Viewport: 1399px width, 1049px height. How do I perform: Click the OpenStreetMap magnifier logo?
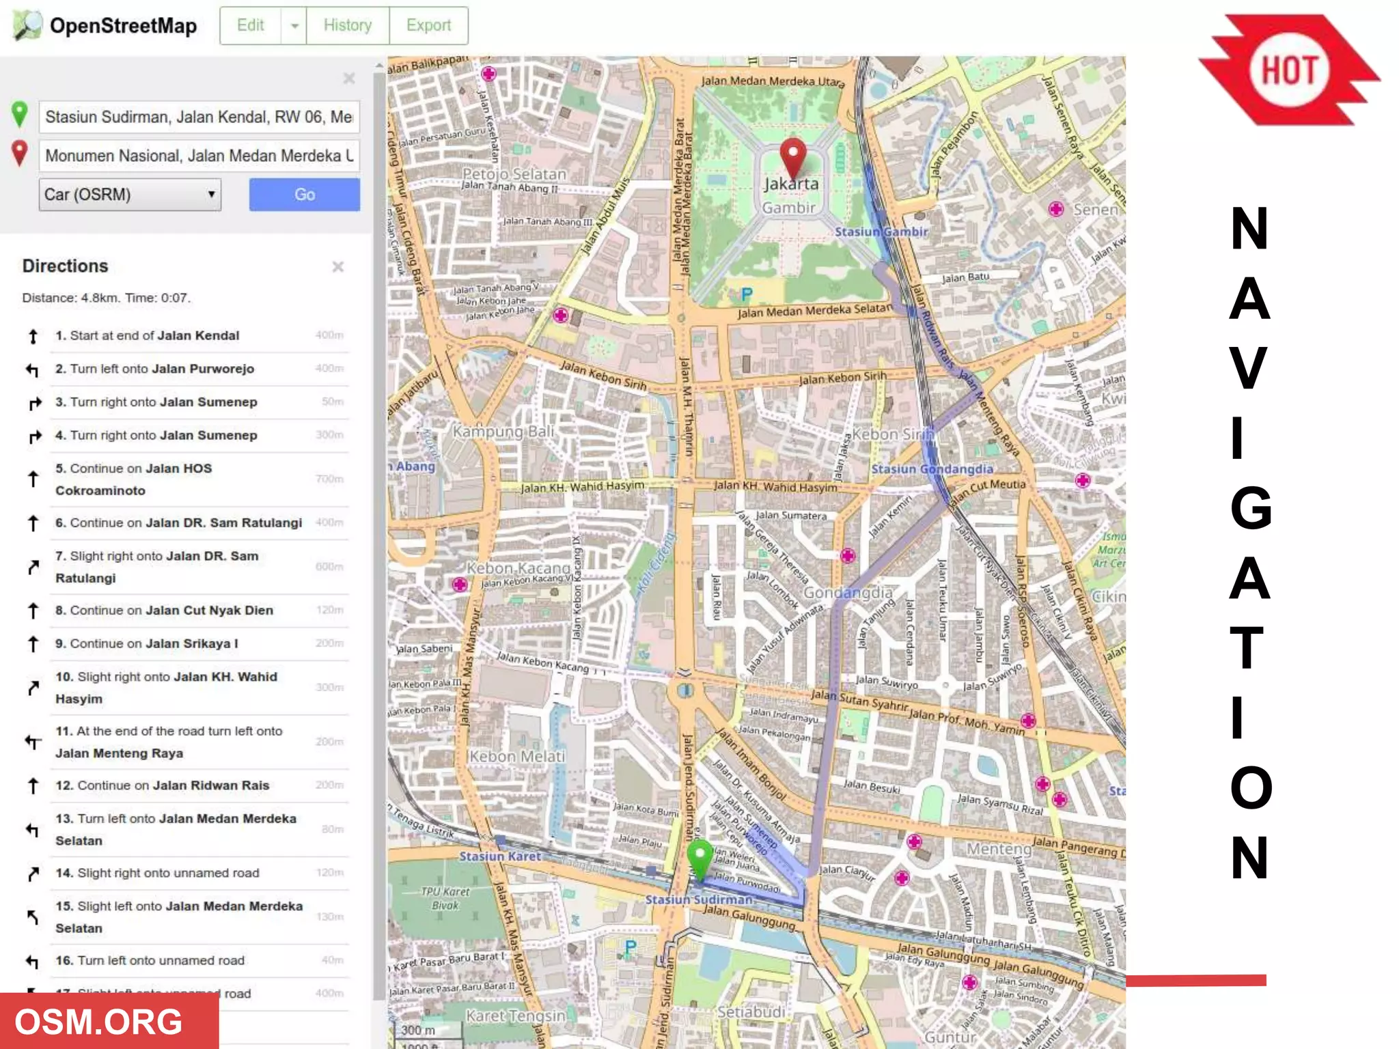pyautogui.click(x=27, y=25)
